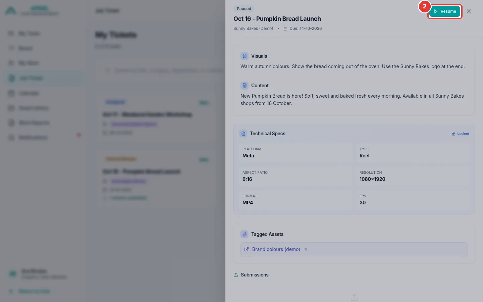Click the Technical Specs heading
Image resolution: width=483 pixels, height=302 pixels.
click(268, 134)
